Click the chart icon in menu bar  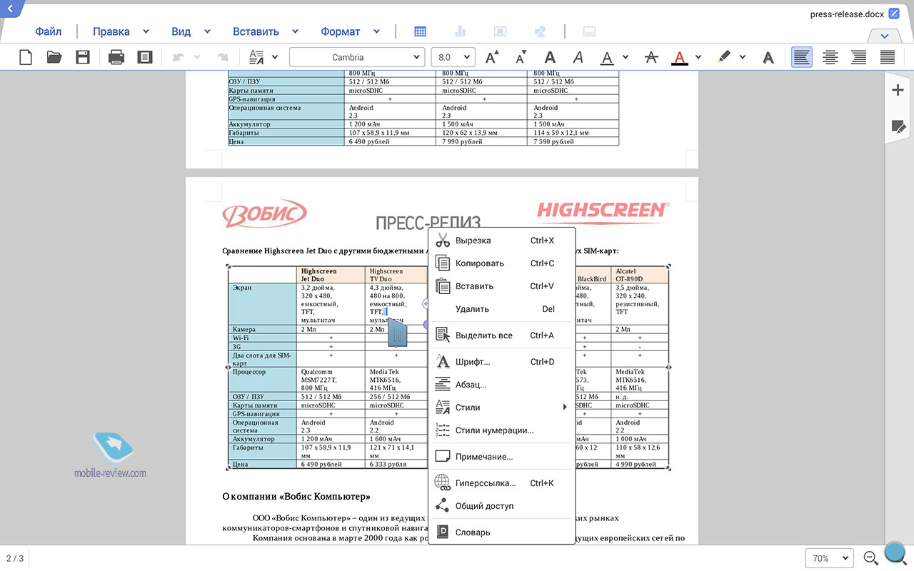[x=460, y=31]
